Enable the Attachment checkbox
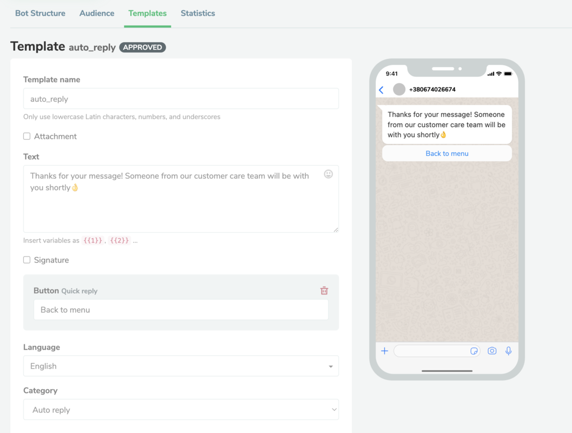Viewport: 572px width, 433px height. click(x=27, y=136)
